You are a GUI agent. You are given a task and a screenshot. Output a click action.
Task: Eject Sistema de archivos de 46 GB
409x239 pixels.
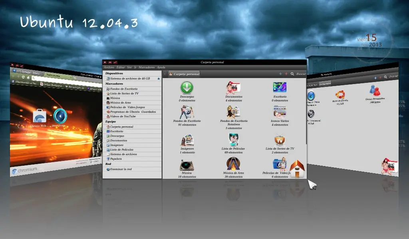coord(159,78)
